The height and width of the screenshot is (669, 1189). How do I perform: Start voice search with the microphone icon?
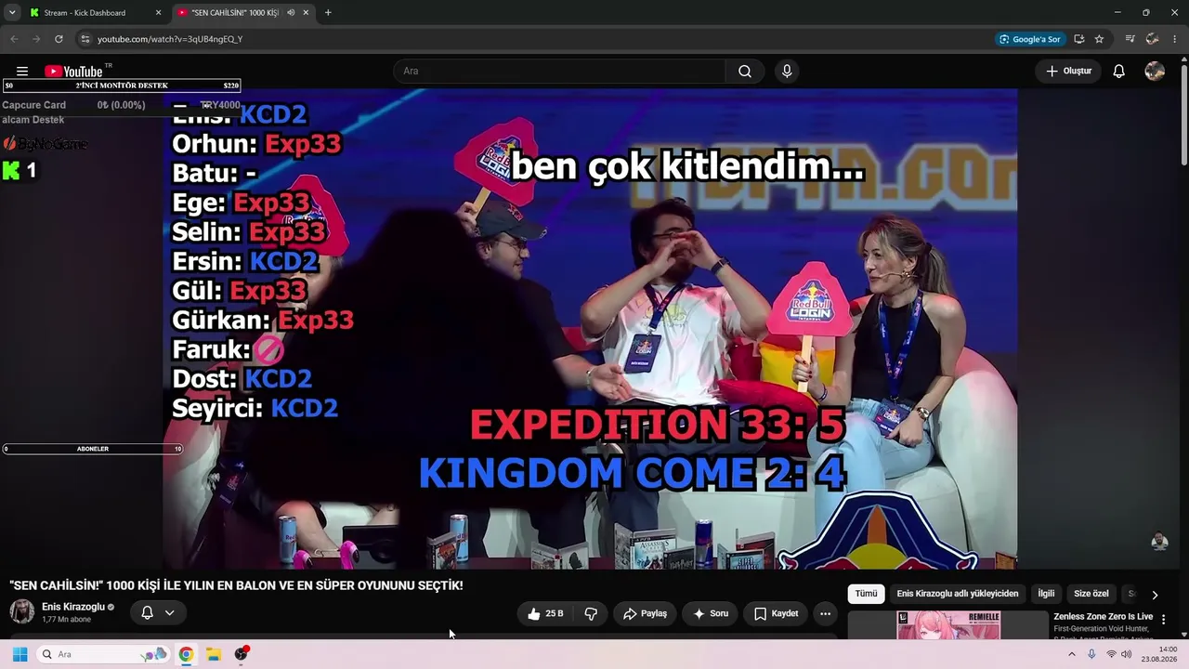(787, 72)
